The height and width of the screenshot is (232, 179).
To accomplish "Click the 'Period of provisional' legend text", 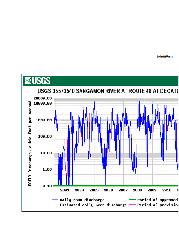I will [157, 205].
